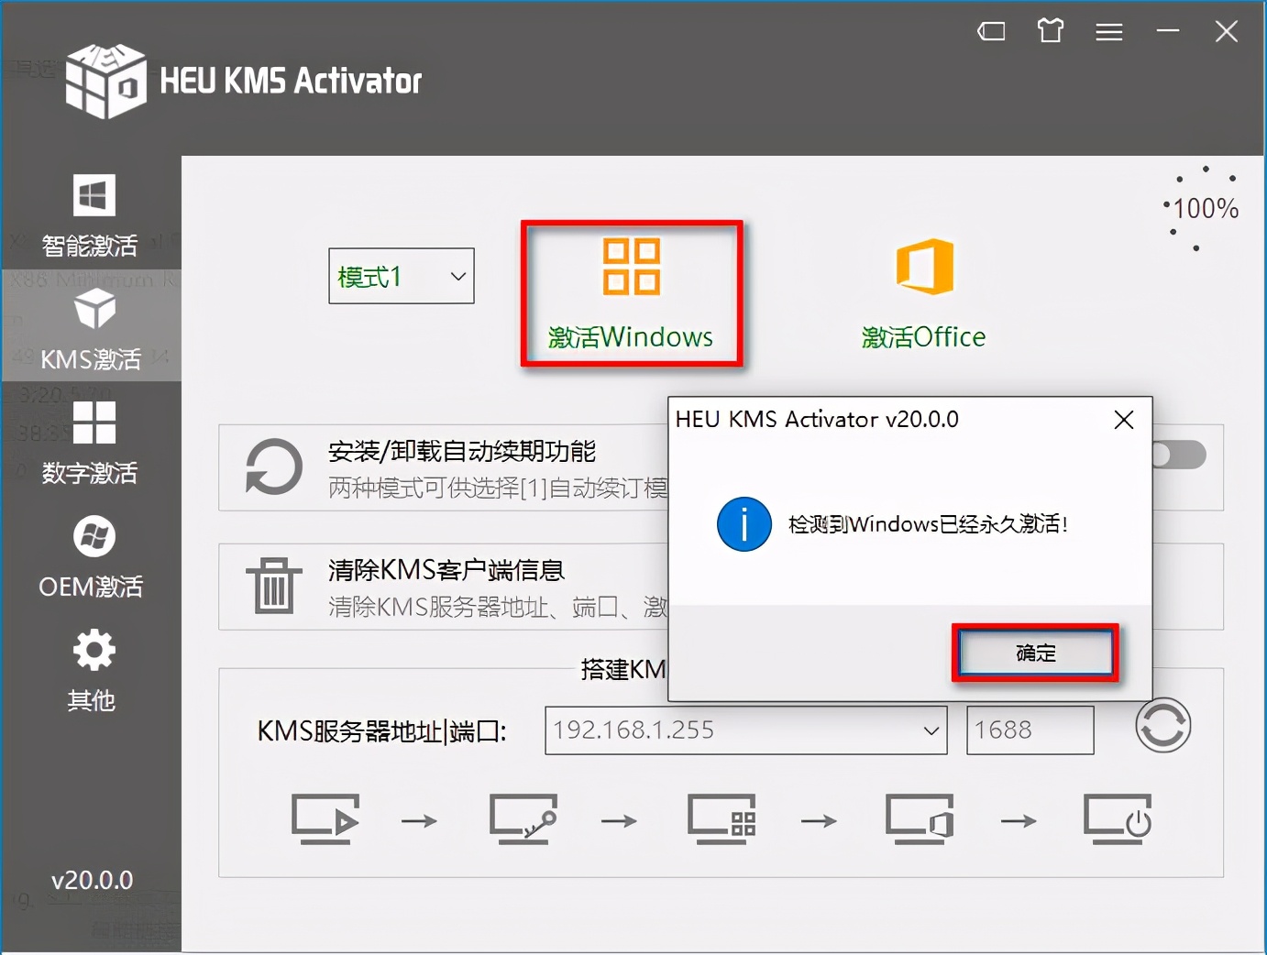Select the OEM激活 sidebar tab
Screen dimensions: 1267x955
tap(91, 556)
